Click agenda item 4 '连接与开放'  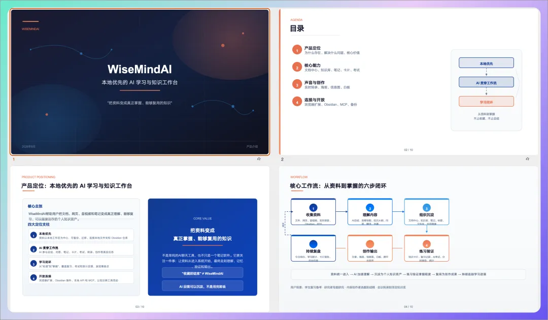[x=324, y=102]
